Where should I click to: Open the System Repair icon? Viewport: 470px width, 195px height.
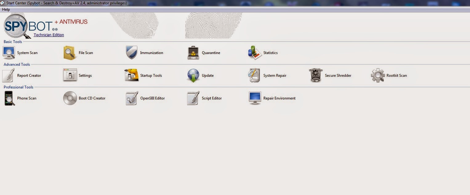pos(254,75)
